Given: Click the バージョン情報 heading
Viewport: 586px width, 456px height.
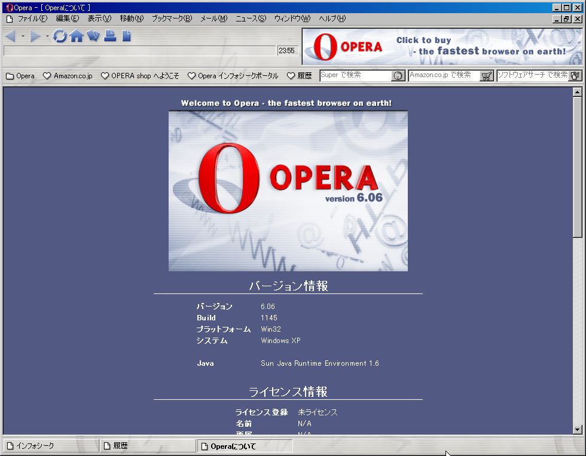Looking at the screenshot, I should click(288, 286).
